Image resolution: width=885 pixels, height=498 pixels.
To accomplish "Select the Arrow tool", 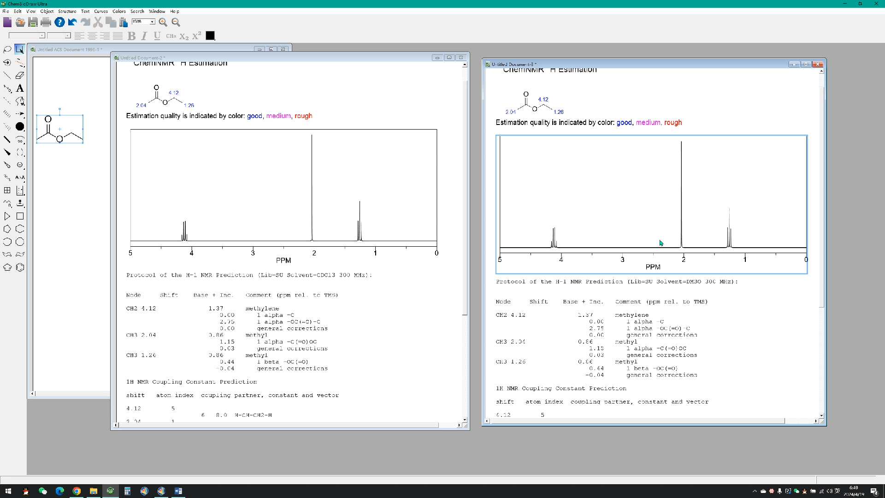I will 20,114.
